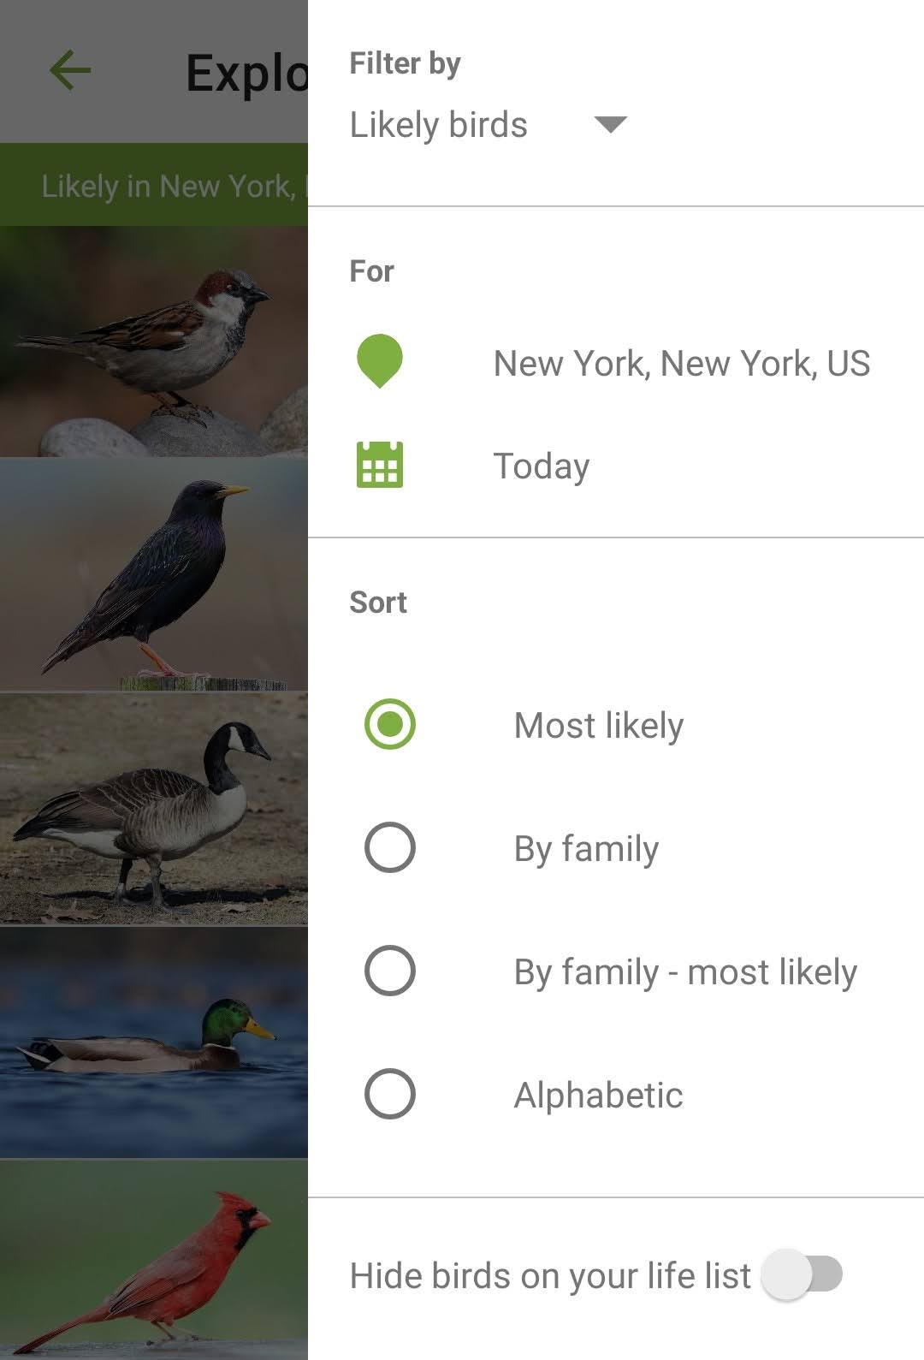924x1360 pixels.
Task: Tap the green back arrow
Action: (70, 70)
